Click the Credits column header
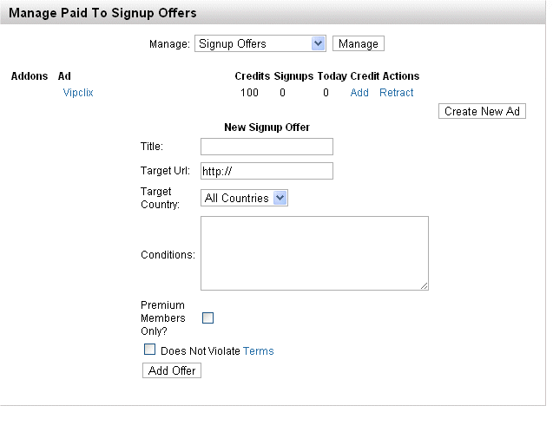553x445 pixels. pos(252,76)
